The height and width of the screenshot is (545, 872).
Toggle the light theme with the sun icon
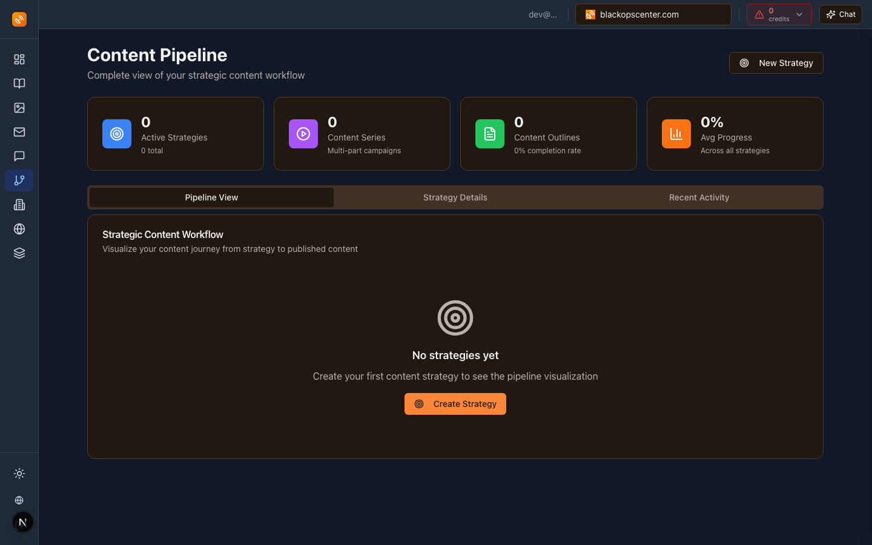(x=19, y=474)
